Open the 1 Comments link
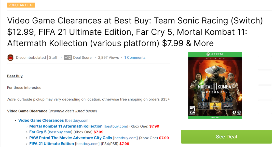Screen dimensions: 275x147 tap(135, 57)
